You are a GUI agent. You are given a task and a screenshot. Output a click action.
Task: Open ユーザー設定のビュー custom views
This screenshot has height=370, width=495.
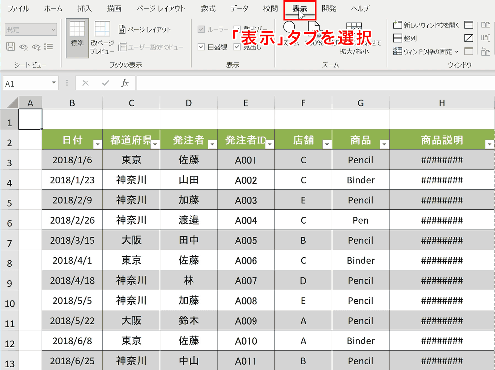pos(150,47)
